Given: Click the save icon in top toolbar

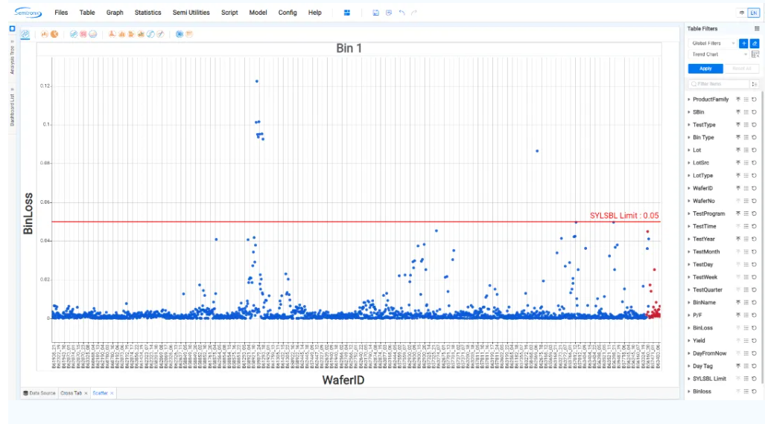Looking at the screenshot, I should tap(376, 13).
